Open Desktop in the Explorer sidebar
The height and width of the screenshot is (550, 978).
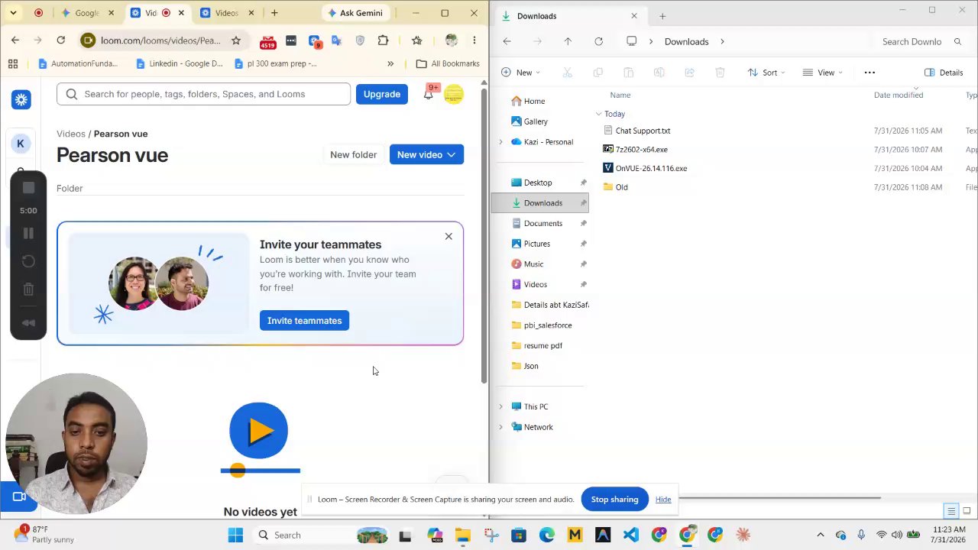538,183
